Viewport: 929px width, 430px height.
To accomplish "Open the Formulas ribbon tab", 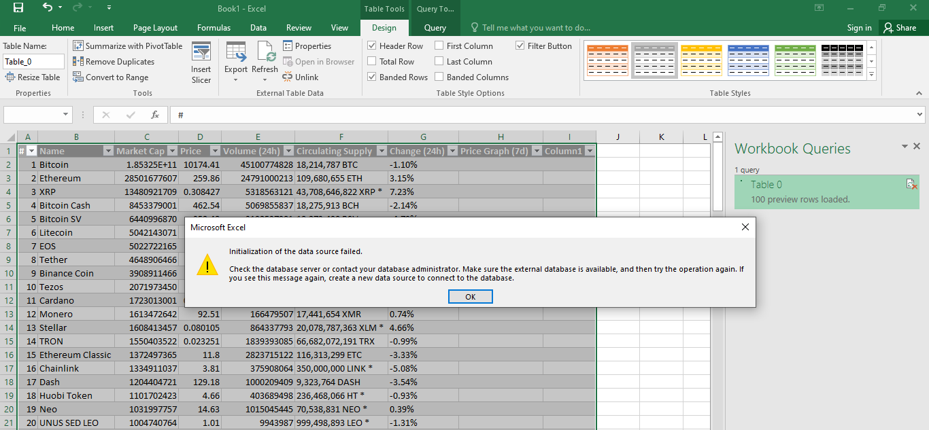I will pyautogui.click(x=214, y=28).
